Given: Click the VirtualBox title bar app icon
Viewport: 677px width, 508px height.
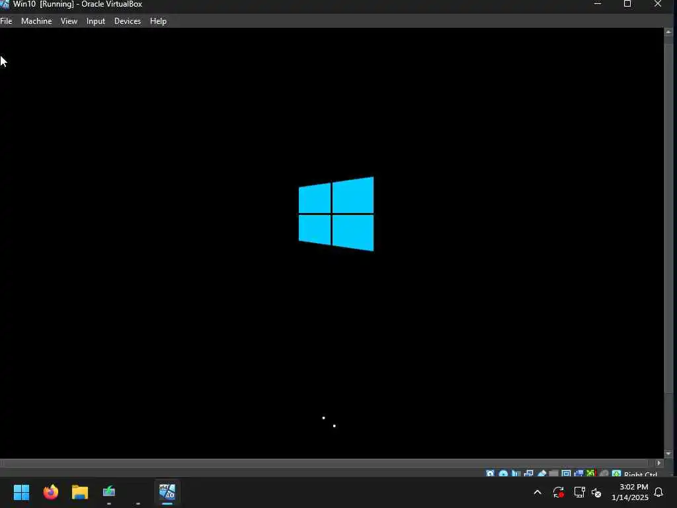Looking at the screenshot, I should coord(5,5).
